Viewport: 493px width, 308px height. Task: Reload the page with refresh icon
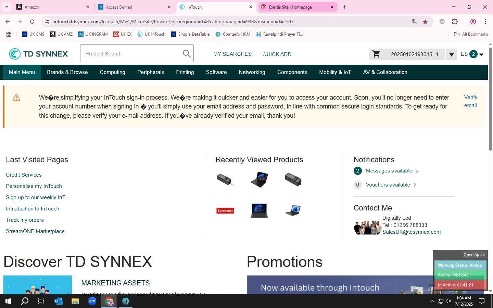coord(32,22)
